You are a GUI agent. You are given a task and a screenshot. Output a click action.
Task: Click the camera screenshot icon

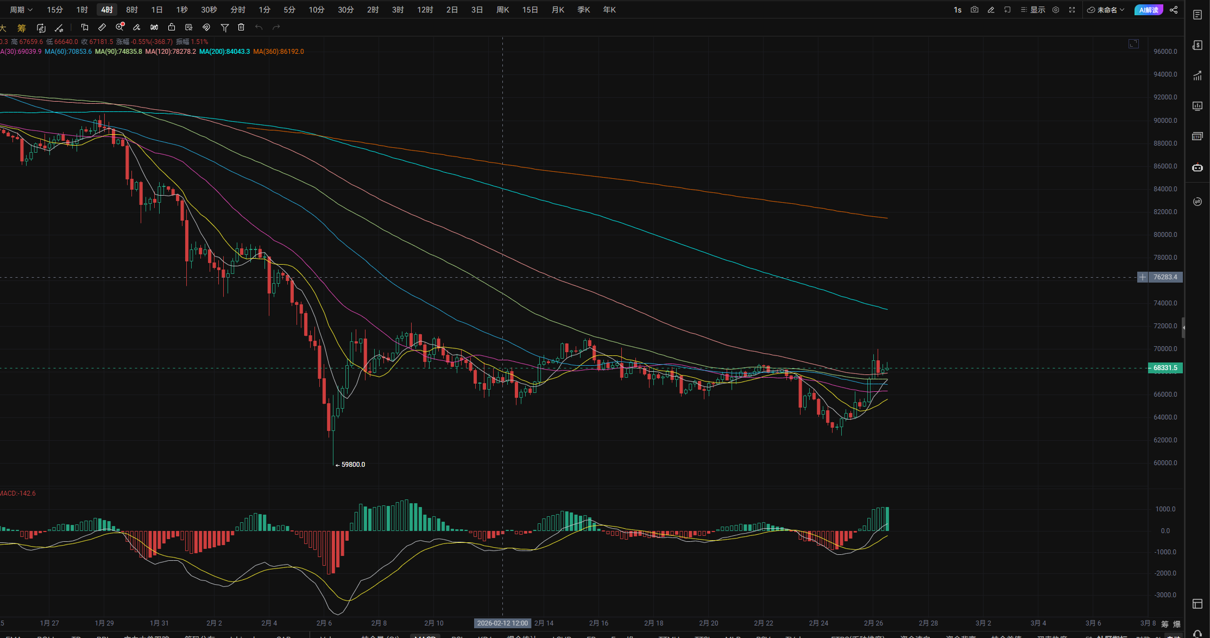point(975,10)
